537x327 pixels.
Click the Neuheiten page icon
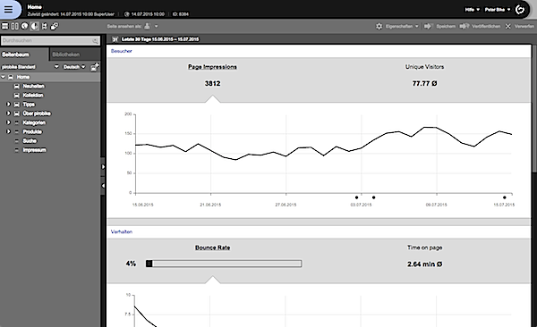[16, 86]
